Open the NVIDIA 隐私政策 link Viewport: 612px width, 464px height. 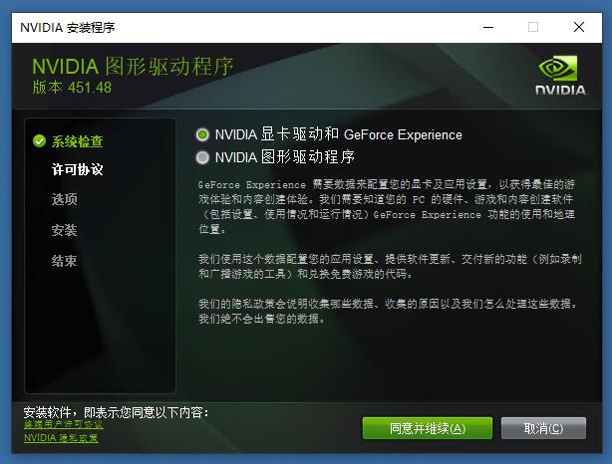click(x=61, y=438)
